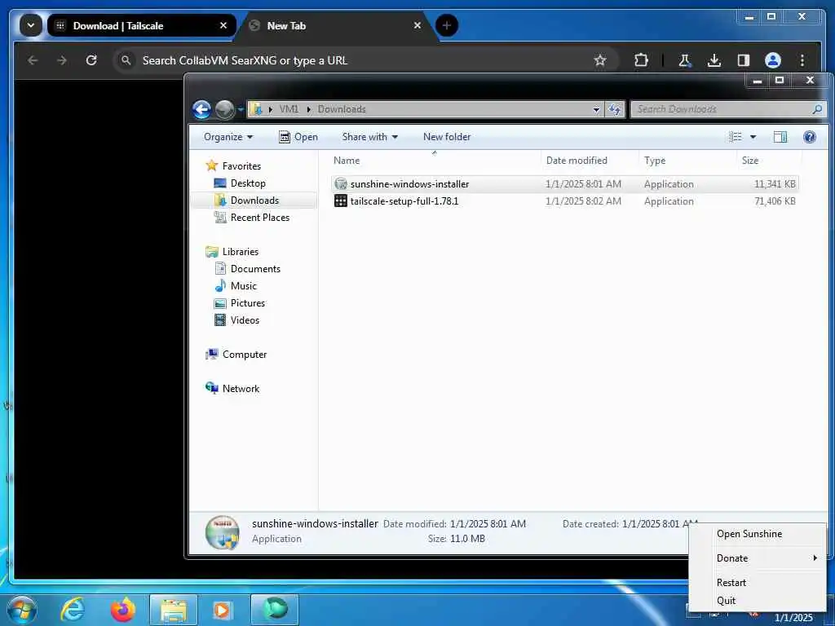Open recent pages dropdown beside forward arrow
Image resolution: width=835 pixels, height=626 pixels.
tap(241, 109)
